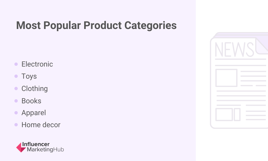Click the Most Popular Product Categories heading
The image size is (268, 161).
coord(96,25)
